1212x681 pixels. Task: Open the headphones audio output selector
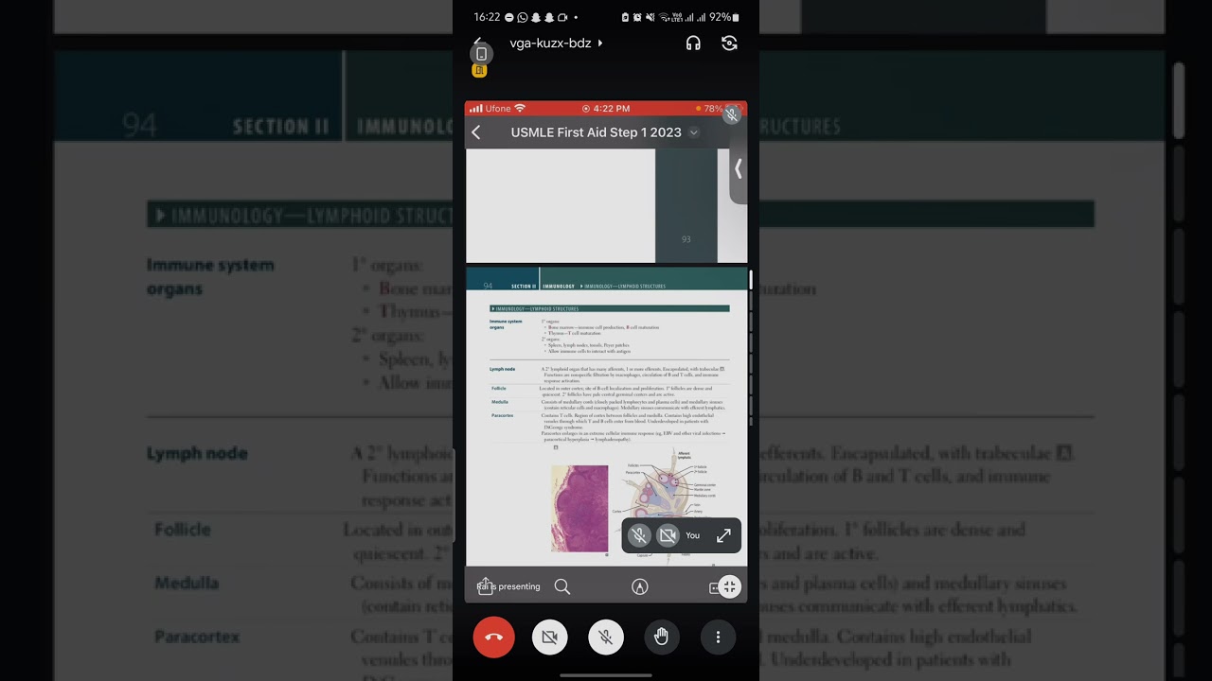(693, 44)
